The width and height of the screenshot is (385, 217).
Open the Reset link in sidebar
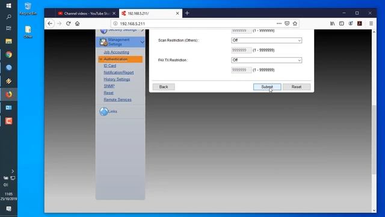tap(108, 93)
